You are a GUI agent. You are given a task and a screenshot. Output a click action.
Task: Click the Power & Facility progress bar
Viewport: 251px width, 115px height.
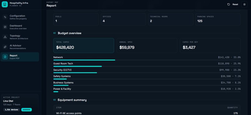pyautogui.click(x=147, y=91)
